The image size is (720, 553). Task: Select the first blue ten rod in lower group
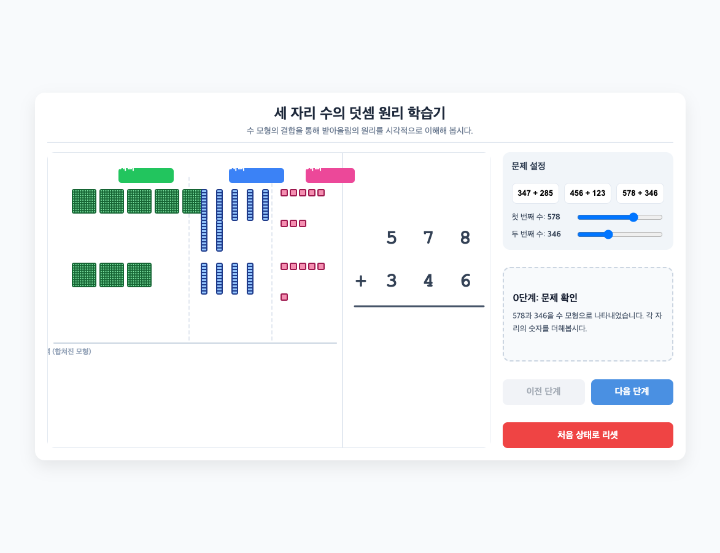(204, 278)
